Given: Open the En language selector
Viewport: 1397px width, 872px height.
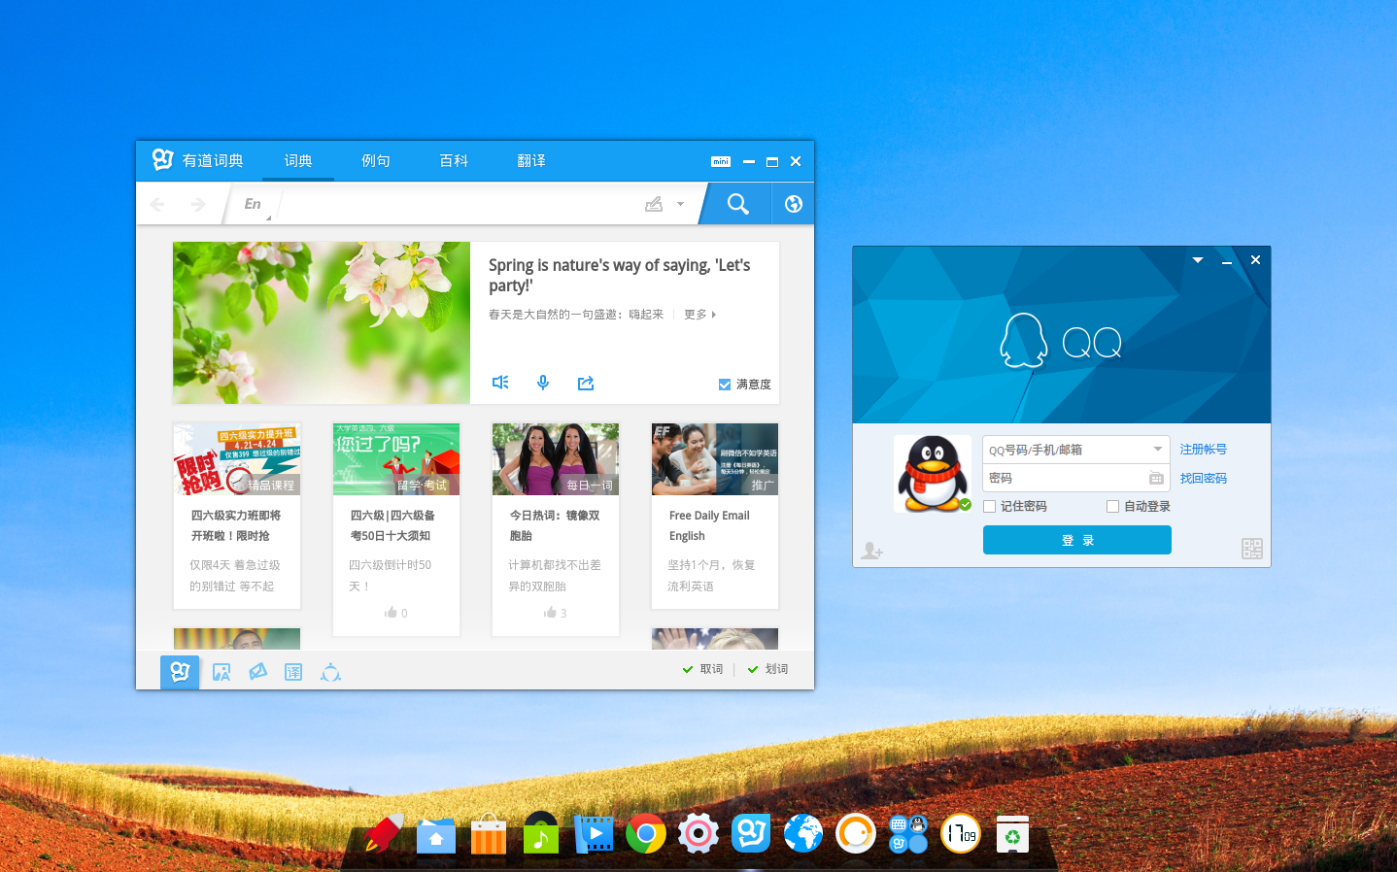Looking at the screenshot, I should click(255, 204).
